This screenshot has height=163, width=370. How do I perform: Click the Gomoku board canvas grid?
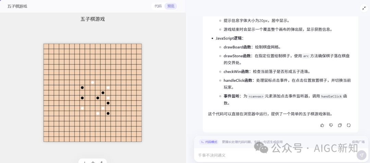click(92, 93)
